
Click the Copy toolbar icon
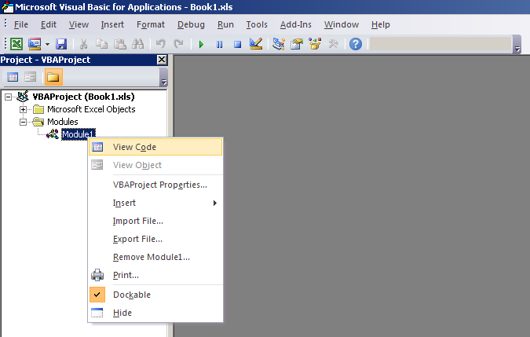[x=101, y=44]
